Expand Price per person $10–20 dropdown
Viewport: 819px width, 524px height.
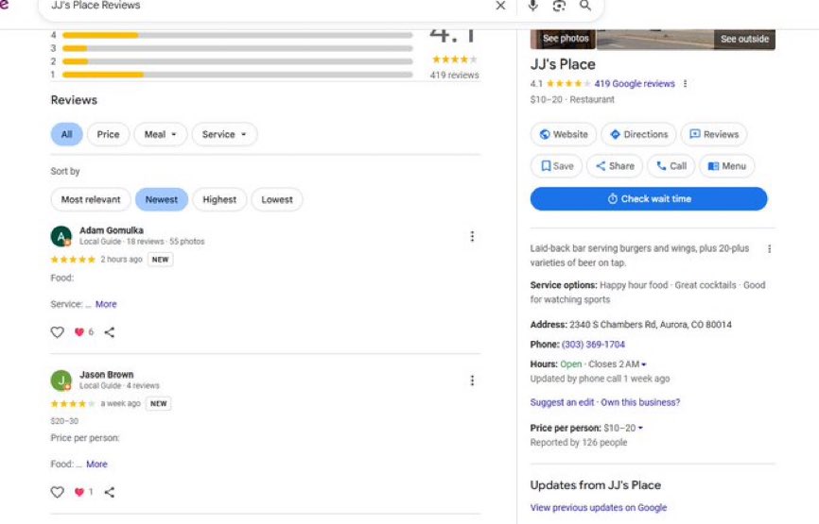point(623,428)
